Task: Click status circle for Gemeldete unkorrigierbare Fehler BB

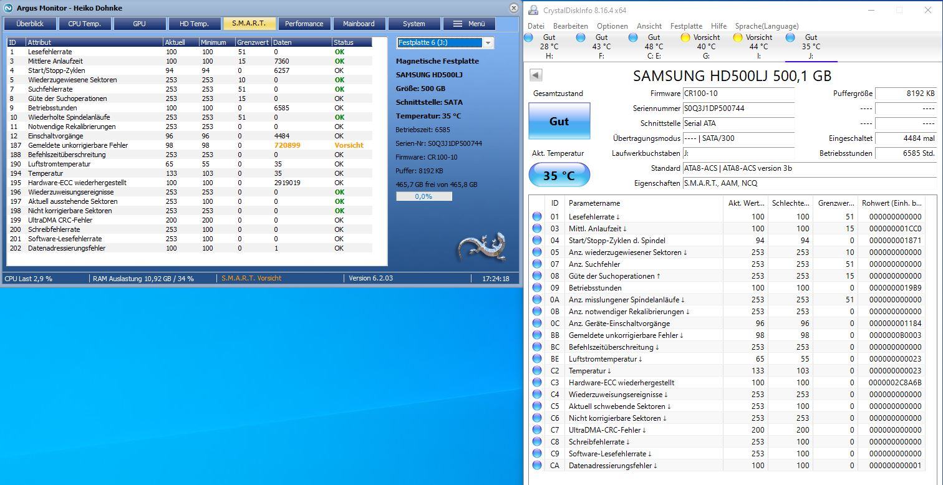Action: [536, 335]
